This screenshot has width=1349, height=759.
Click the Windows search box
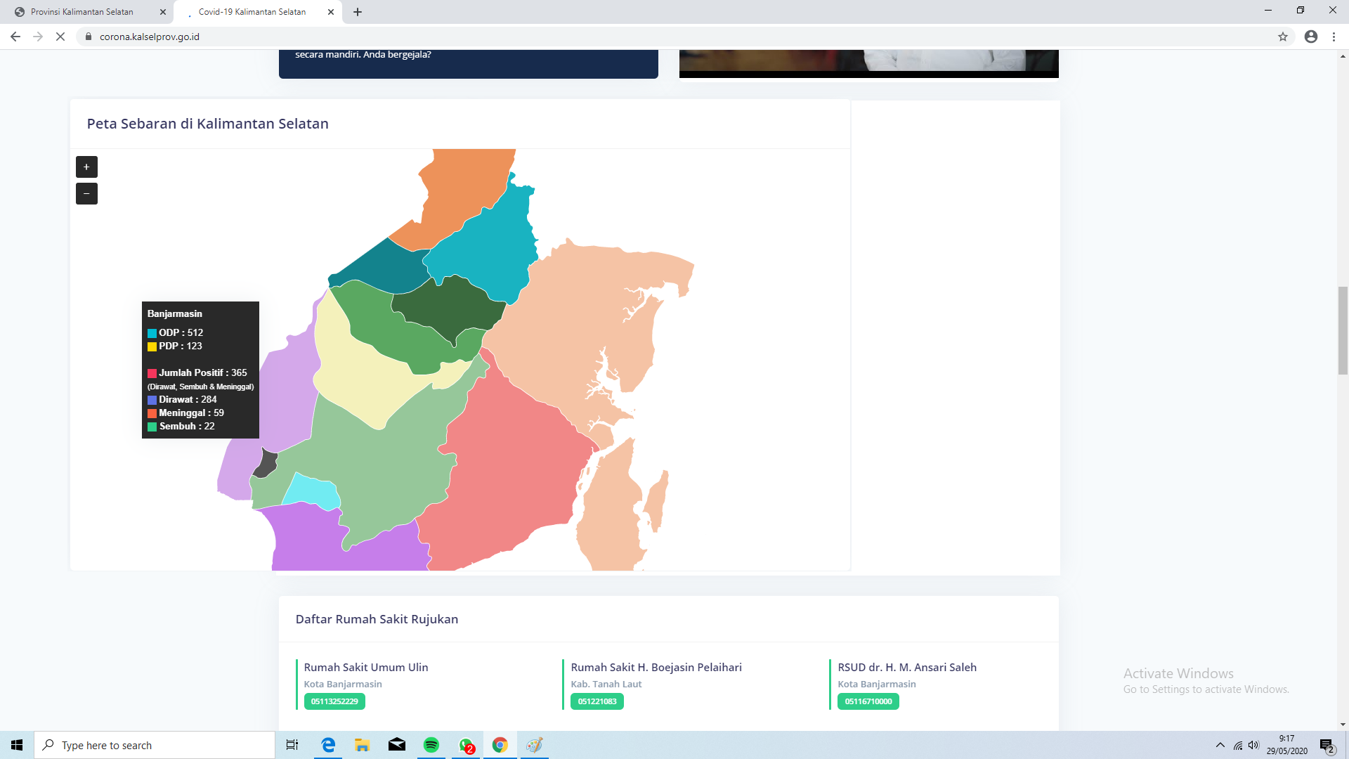(x=155, y=745)
